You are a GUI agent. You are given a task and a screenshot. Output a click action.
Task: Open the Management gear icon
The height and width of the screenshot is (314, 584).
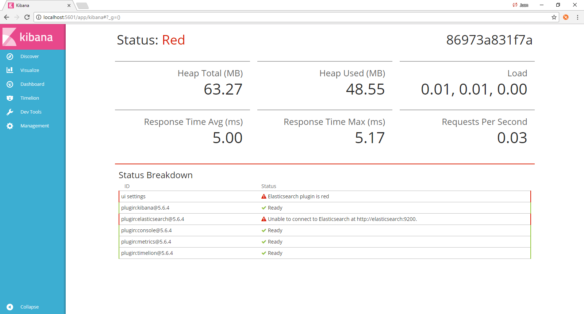(x=10, y=126)
